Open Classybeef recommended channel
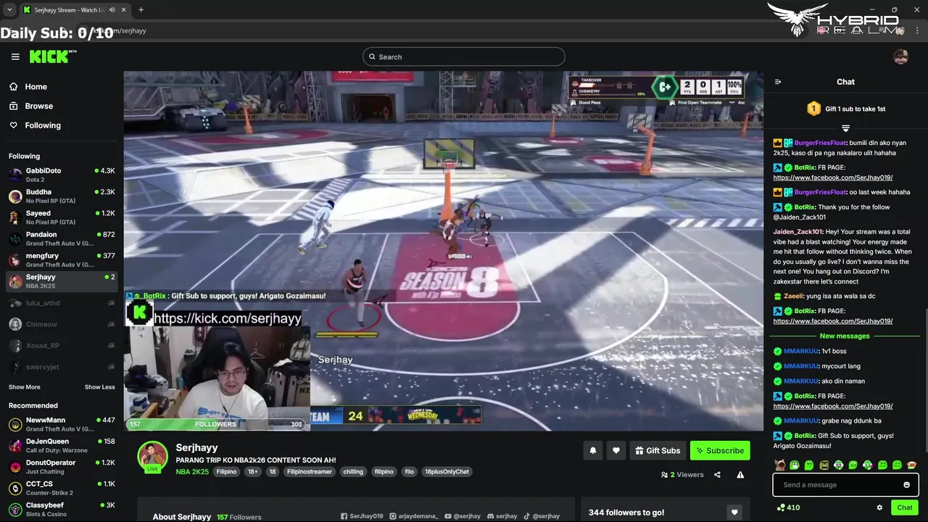Viewport: 928px width, 522px height. coord(62,509)
